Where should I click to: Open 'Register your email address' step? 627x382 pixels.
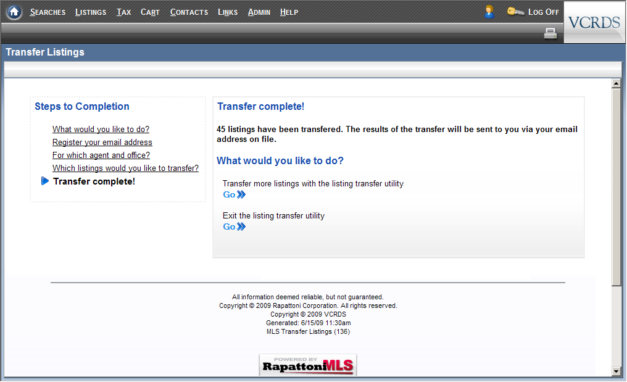pos(102,142)
